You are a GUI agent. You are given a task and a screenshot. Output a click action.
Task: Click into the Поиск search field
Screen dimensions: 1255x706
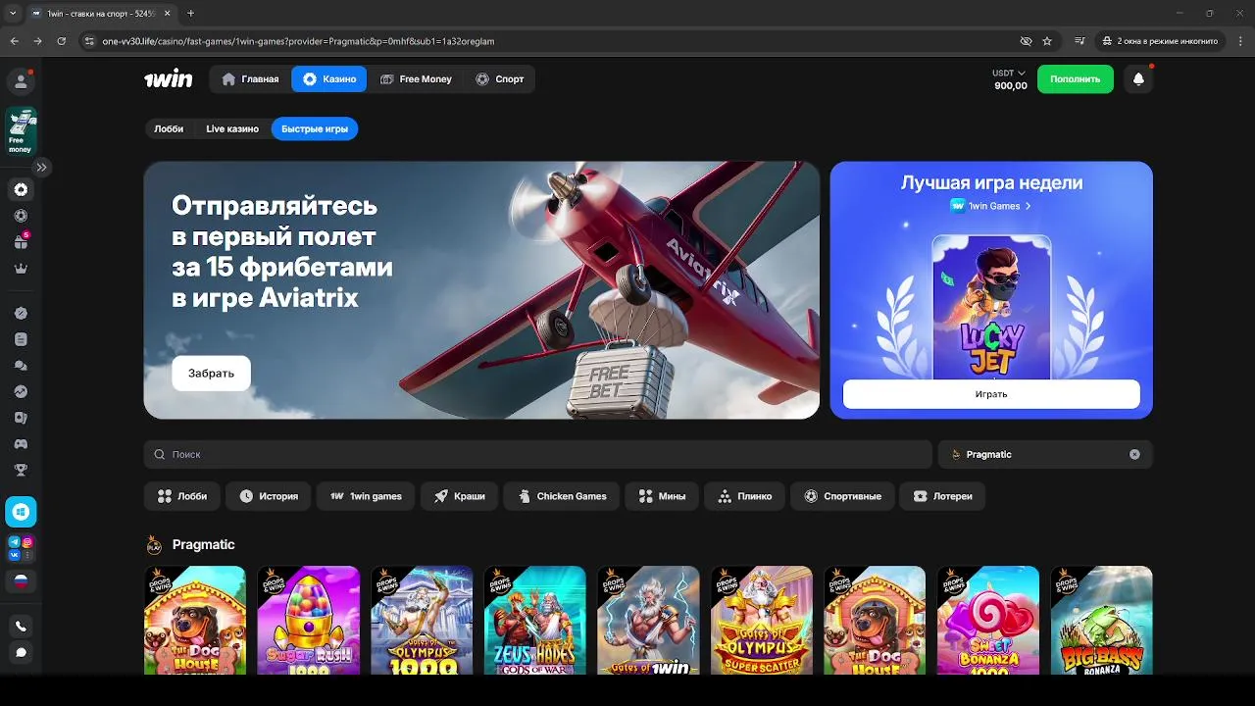(x=538, y=454)
